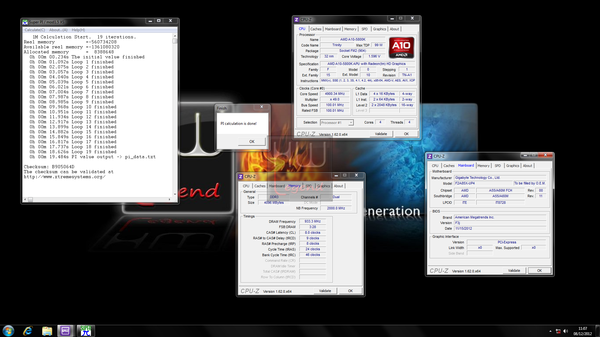Click the 933.3 MHz DRAM frequency value
The height and width of the screenshot is (337, 600).
[x=312, y=221]
